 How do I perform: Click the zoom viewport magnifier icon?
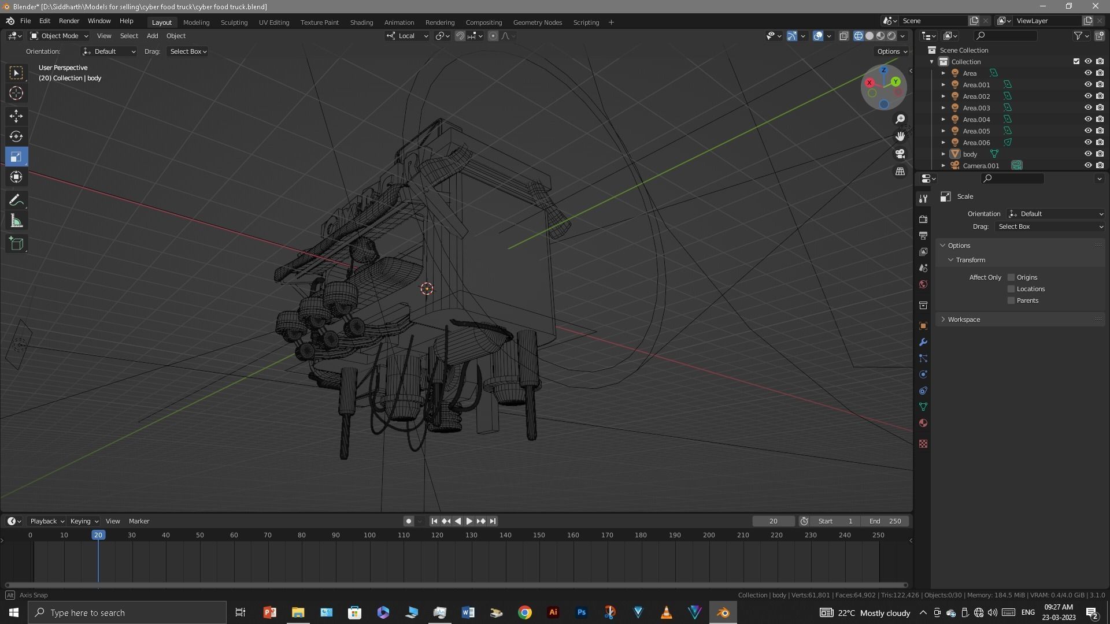pyautogui.click(x=900, y=119)
